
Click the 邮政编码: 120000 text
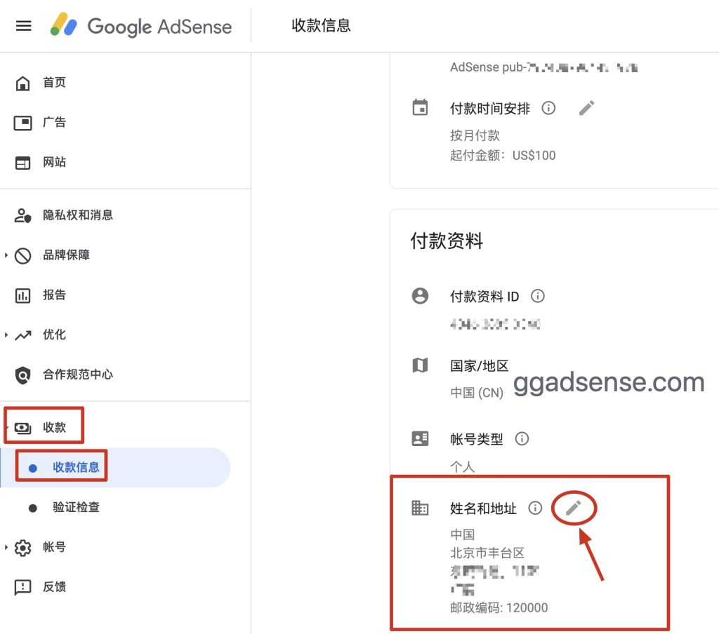(499, 608)
